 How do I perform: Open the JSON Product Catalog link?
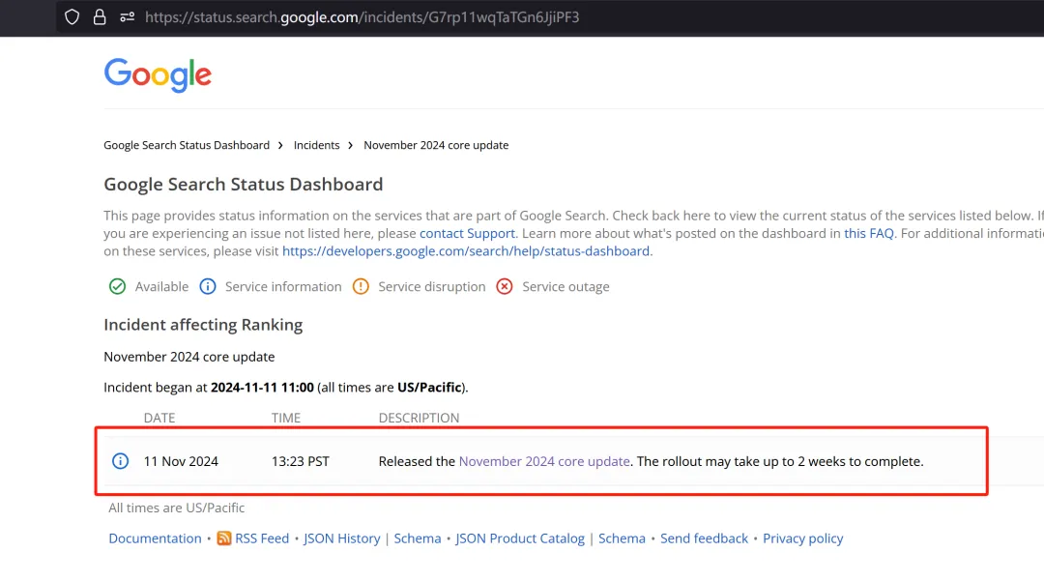(x=520, y=538)
